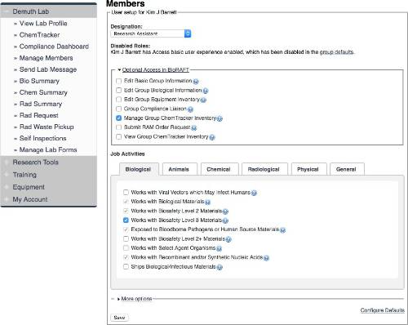Click help icon beside Edit Basic Group Information
Screen dimensions: 408x325
click(x=196, y=81)
